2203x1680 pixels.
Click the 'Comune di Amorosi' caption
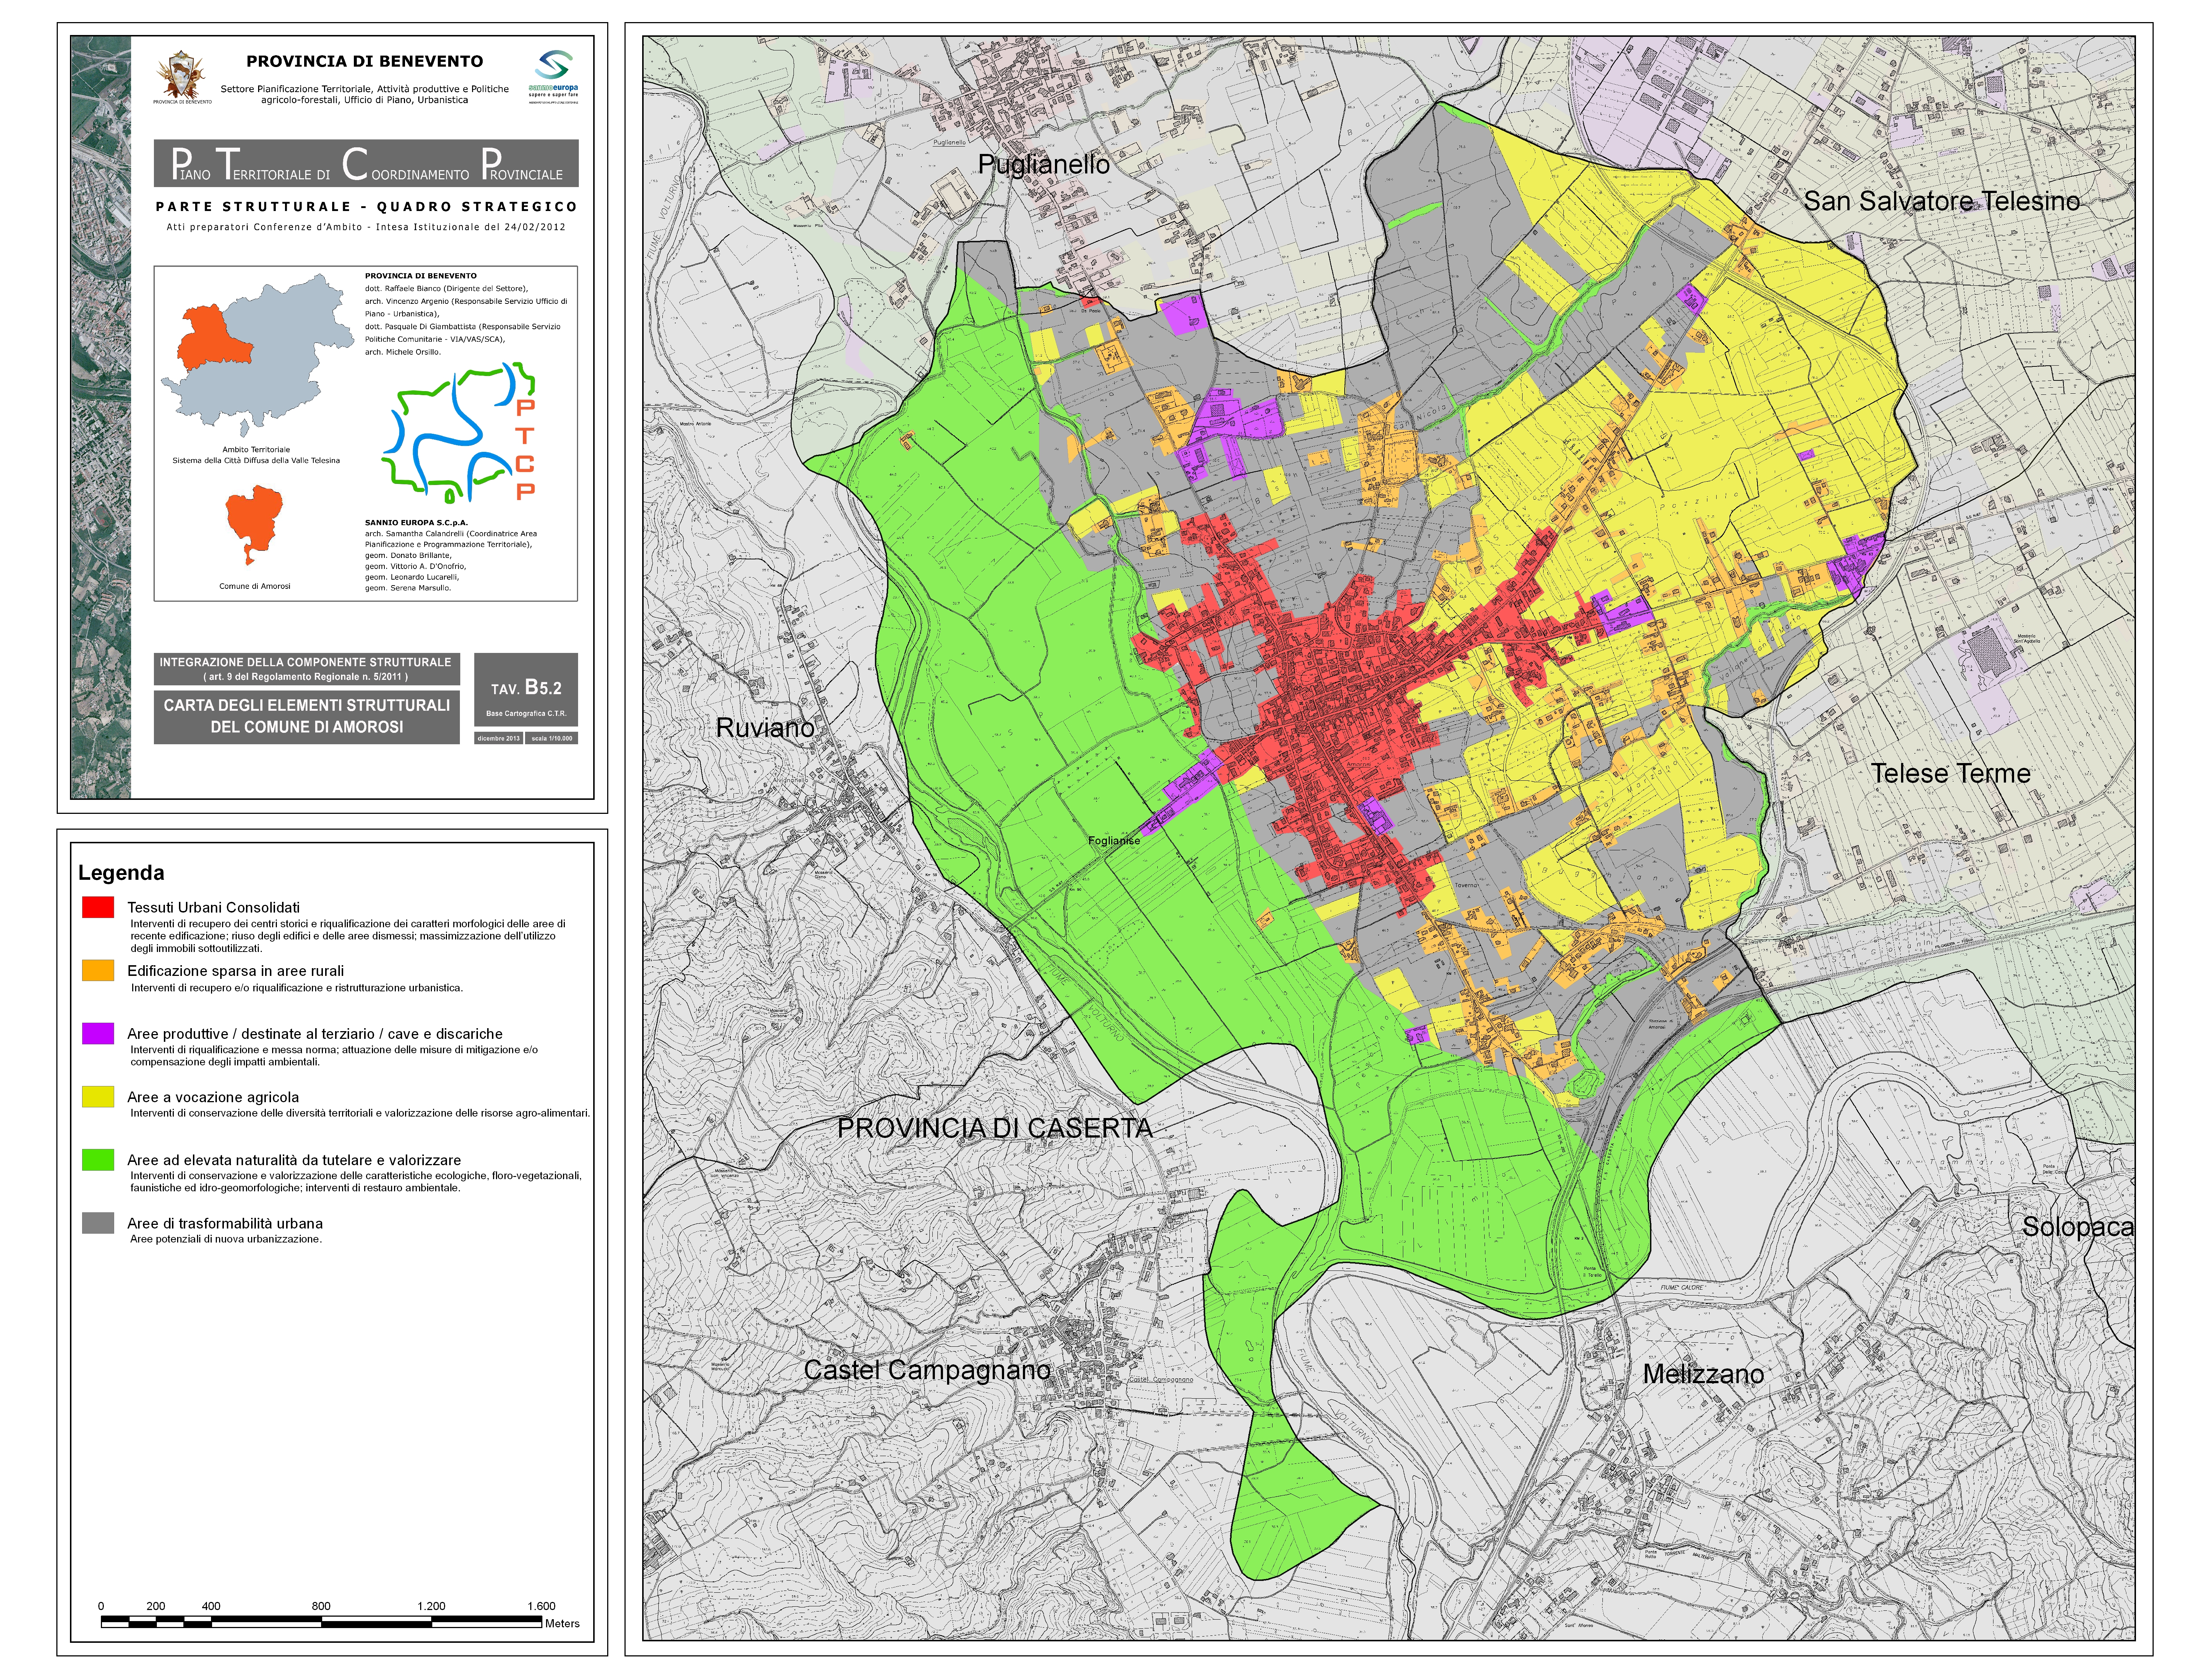pos(255,586)
